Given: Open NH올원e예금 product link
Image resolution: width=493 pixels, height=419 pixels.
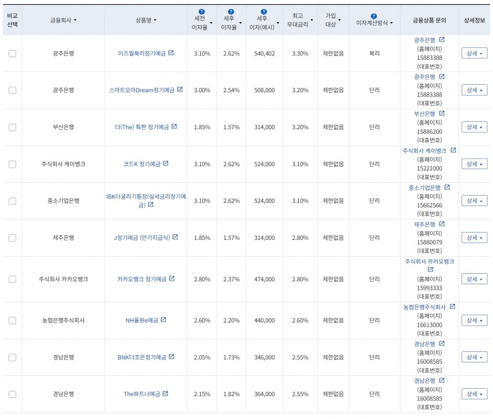Looking at the screenshot, I should [142, 321].
